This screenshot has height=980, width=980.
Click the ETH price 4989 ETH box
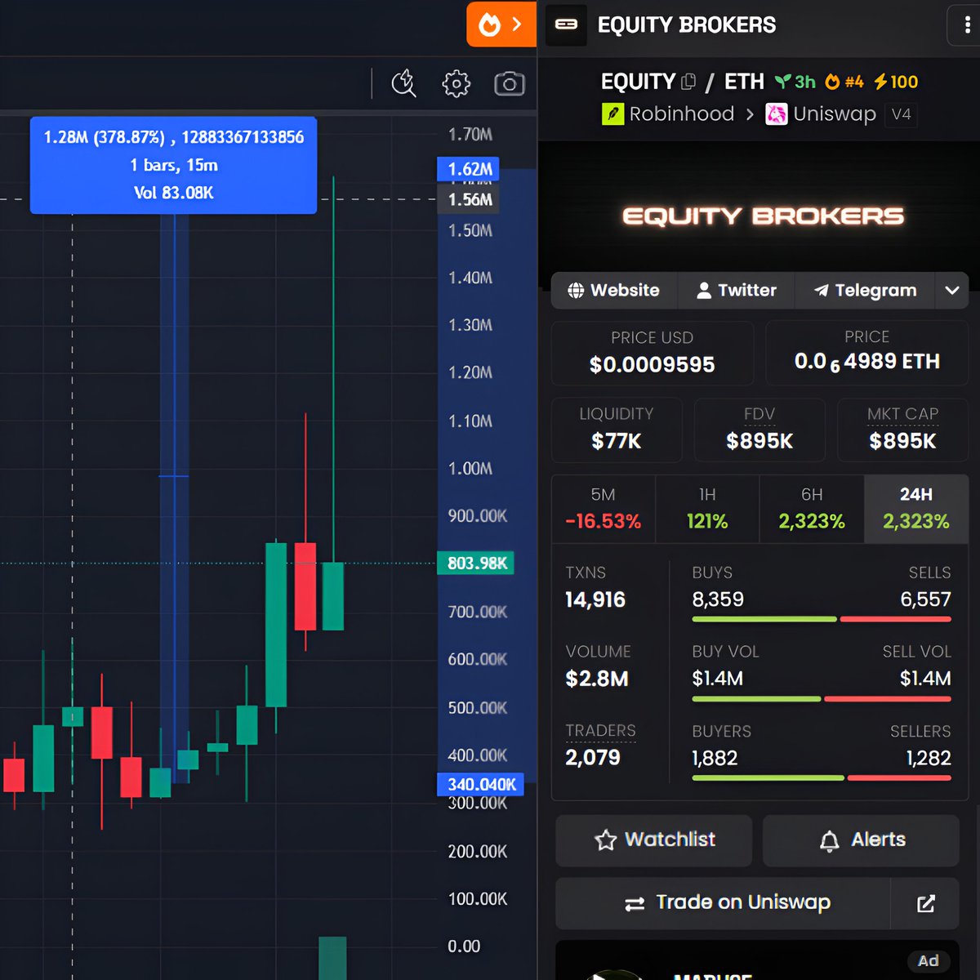coord(866,353)
